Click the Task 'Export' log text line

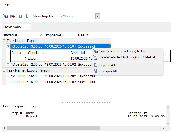click(20, 106)
